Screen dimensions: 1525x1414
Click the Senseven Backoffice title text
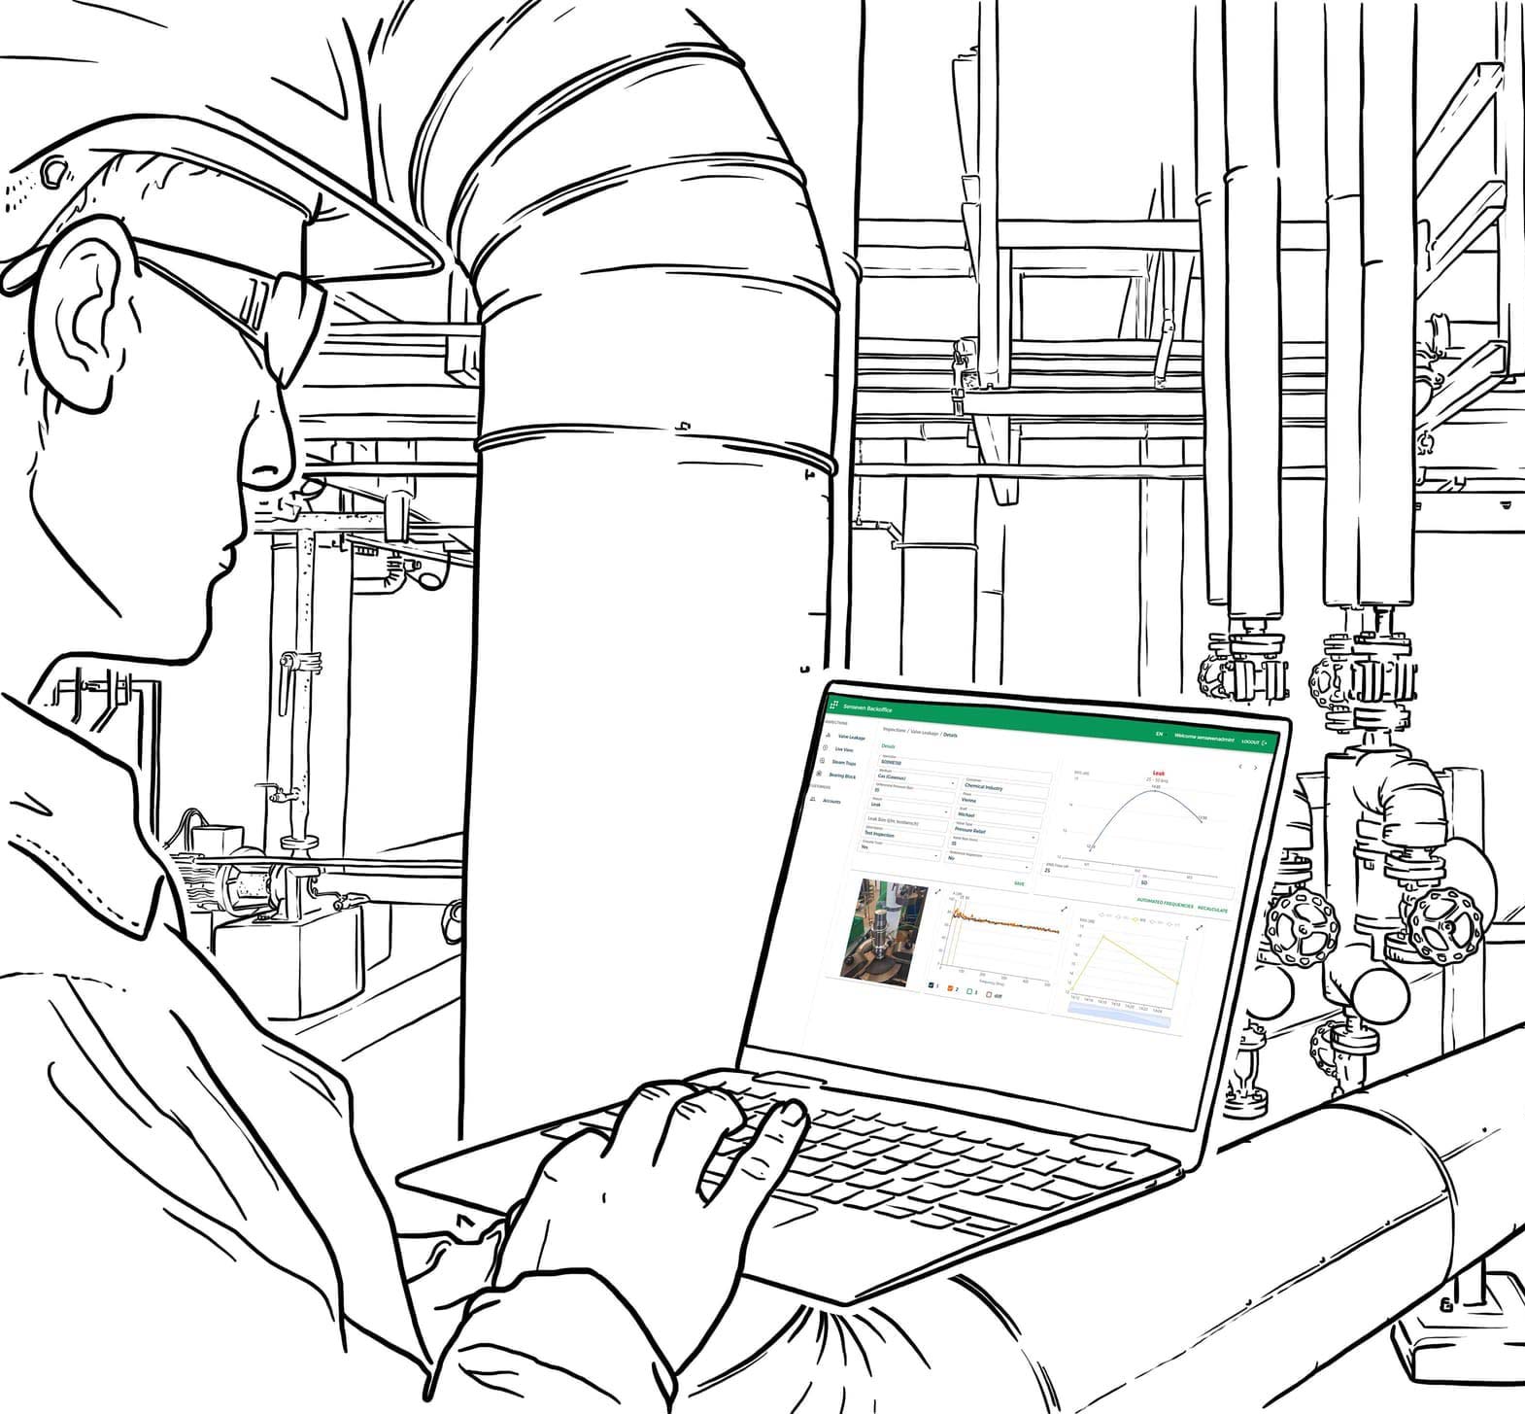click(x=867, y=707)
